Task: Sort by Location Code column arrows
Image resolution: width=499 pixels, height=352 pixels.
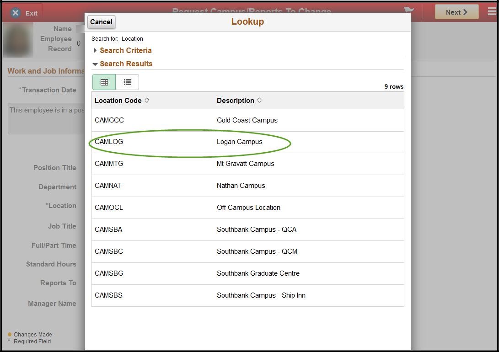Action: [x=147, y=100]
